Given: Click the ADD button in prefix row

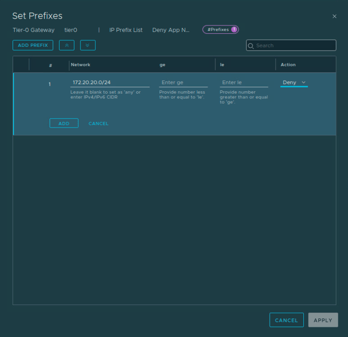Looking at the screenshot, I should coord(64,123).
